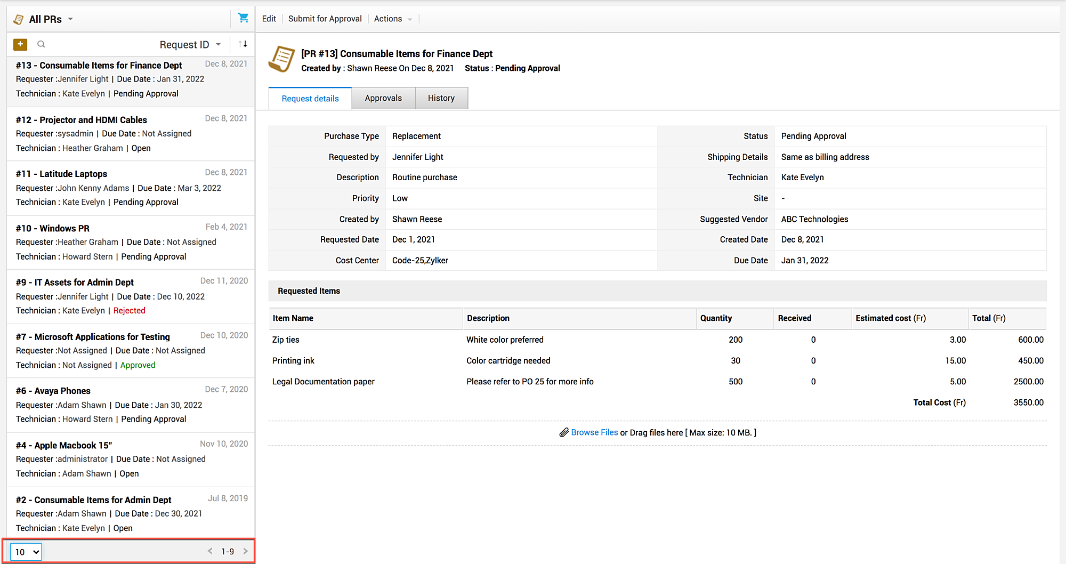
Task: Click the Browse Files link
Action: [594, 432]
